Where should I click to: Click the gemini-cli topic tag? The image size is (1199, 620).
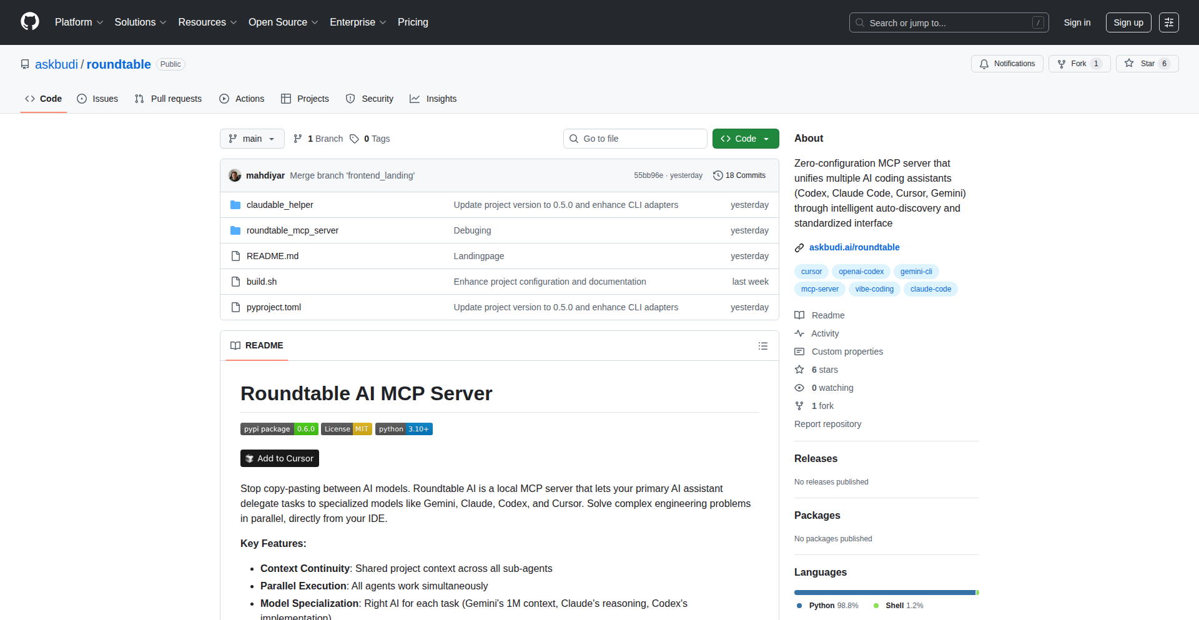[916, 272]
